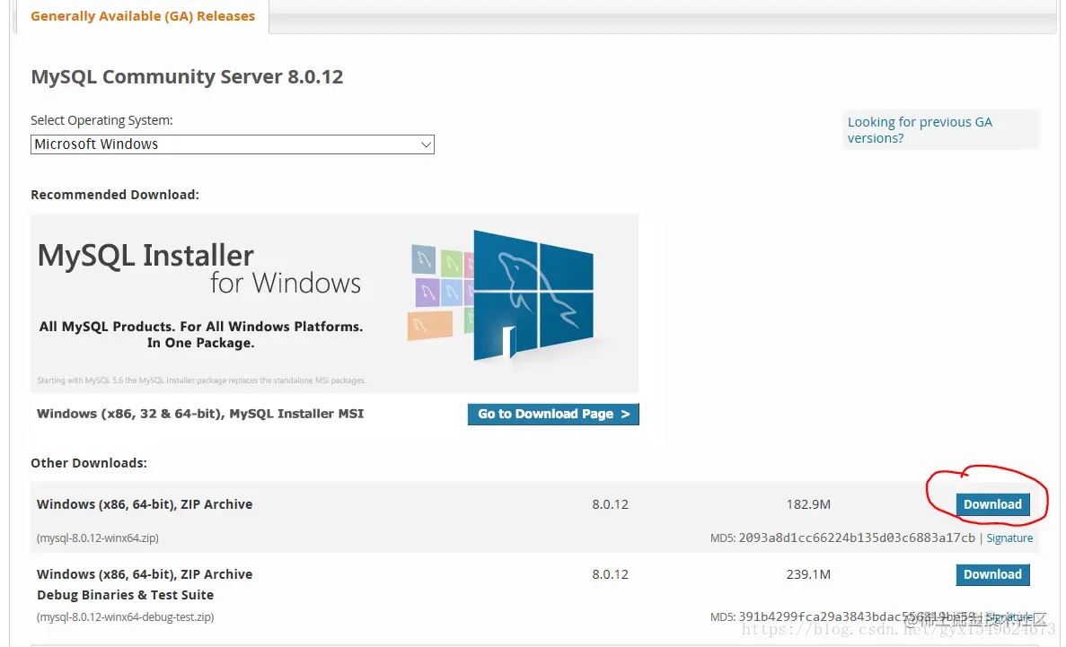Open the Generally Available (GA) Releases tab
The height and width of the screenshot is (647, 1066).
143,15
